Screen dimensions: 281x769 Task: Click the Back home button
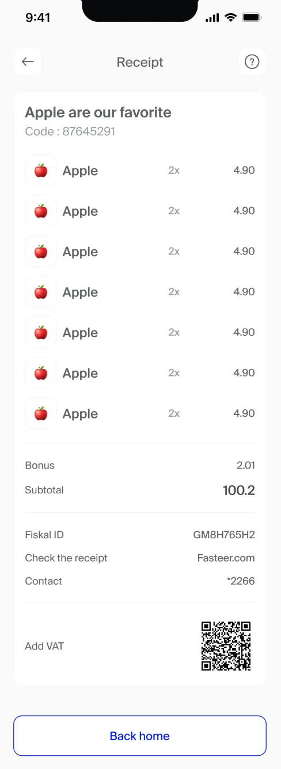tap(140, 736)
